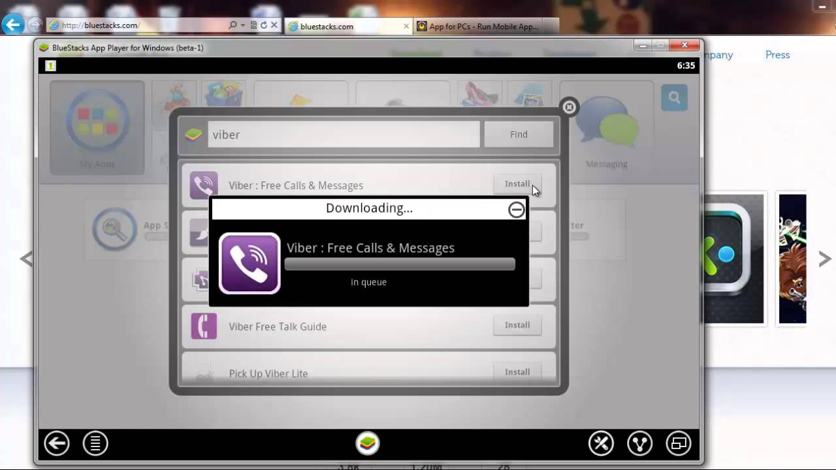The image size is (836, 470).
Task: Select Viber Free Talk Guide result text
Action: click(x=278, y=326)
